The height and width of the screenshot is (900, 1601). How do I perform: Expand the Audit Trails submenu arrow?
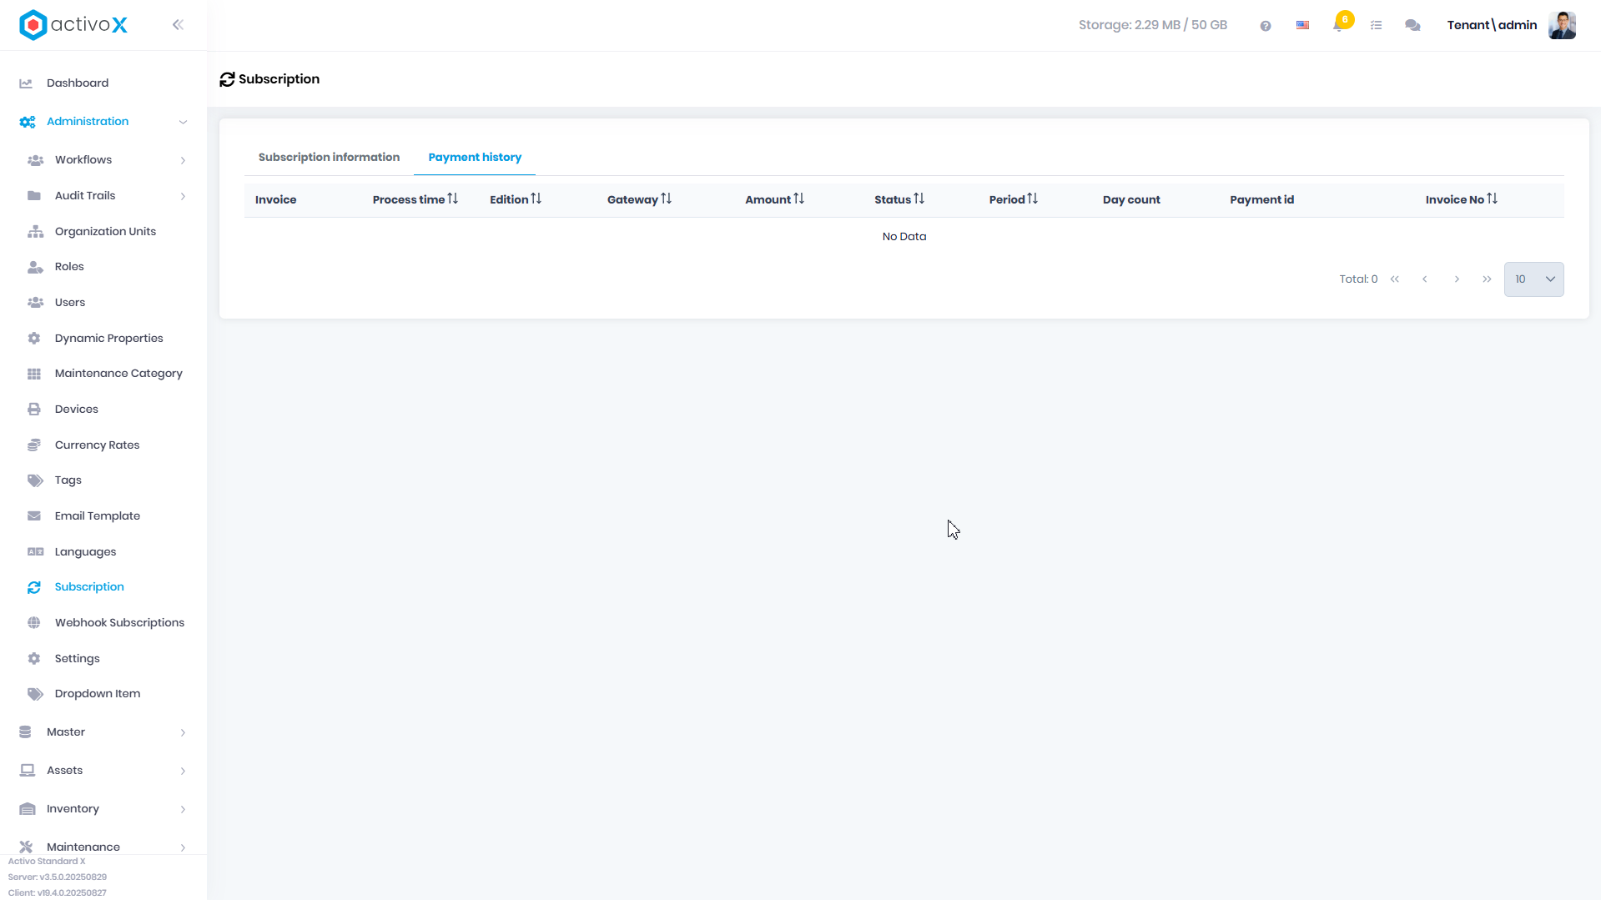point(183,196)
